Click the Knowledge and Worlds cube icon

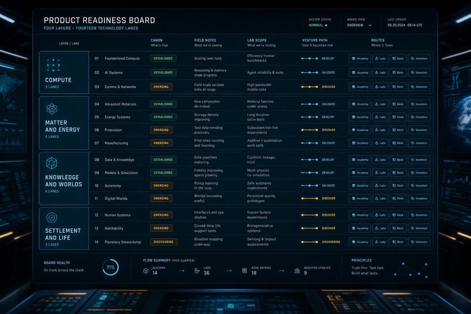coord(52,163)
